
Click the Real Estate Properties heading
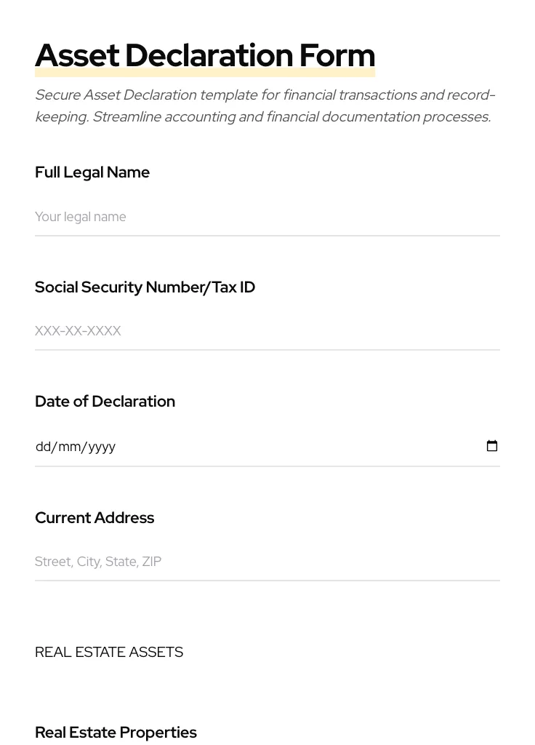pyautogui.click(x=116, y=732)
